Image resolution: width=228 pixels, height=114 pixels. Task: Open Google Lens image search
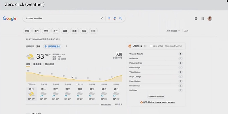click(115, 19)
